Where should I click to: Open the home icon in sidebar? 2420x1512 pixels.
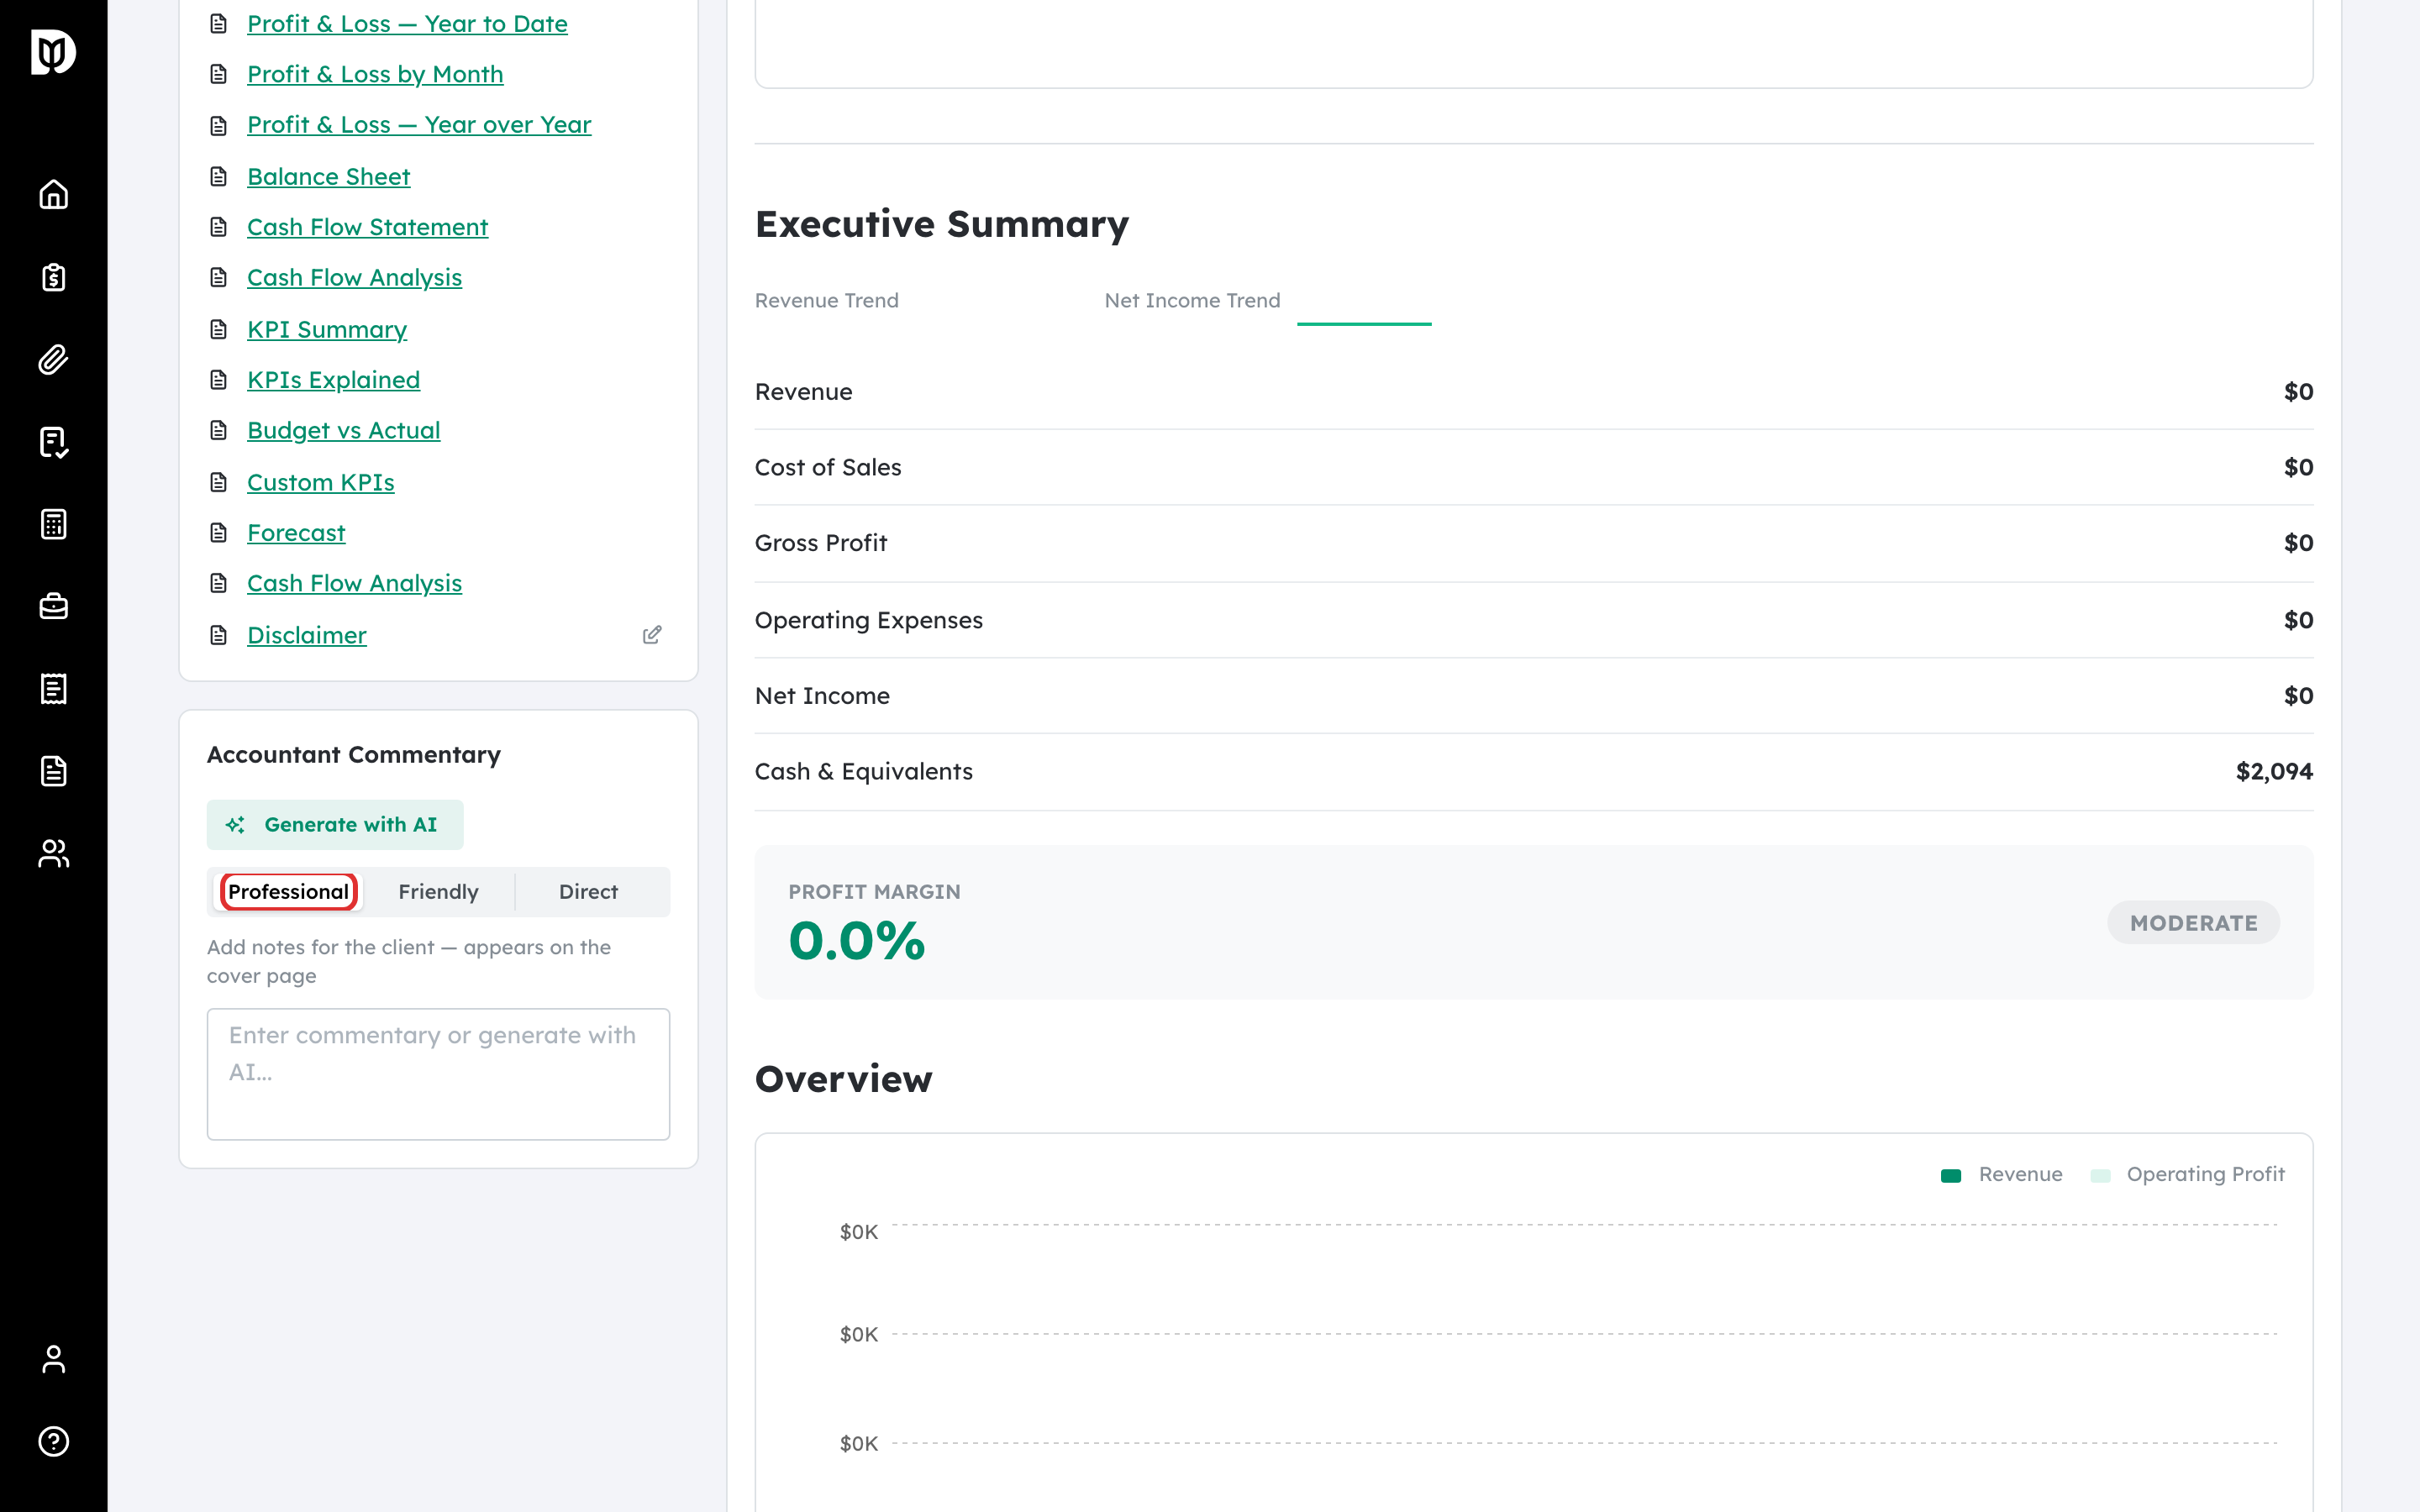tap(53, 194)
